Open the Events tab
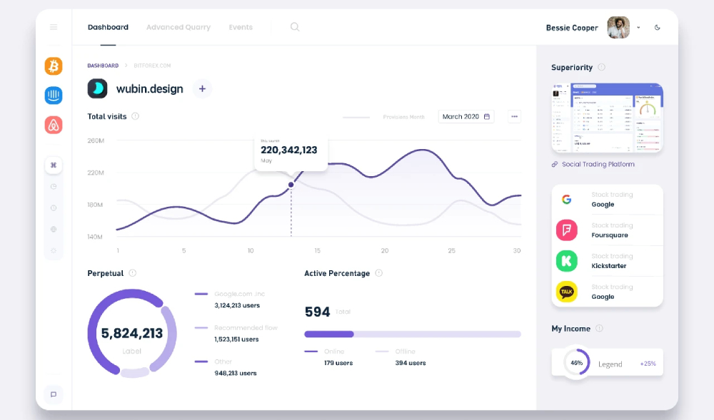 click(241, 27)
